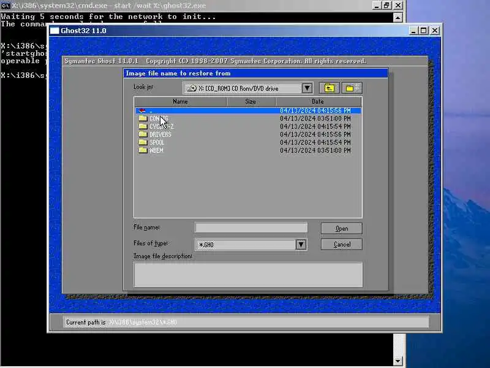Select the parent directory '..' row
The width and height of the screenshot is (490, 368).
tap(248, 110)
